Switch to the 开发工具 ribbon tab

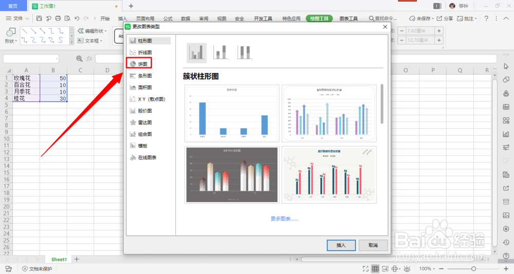coord(263,19)
